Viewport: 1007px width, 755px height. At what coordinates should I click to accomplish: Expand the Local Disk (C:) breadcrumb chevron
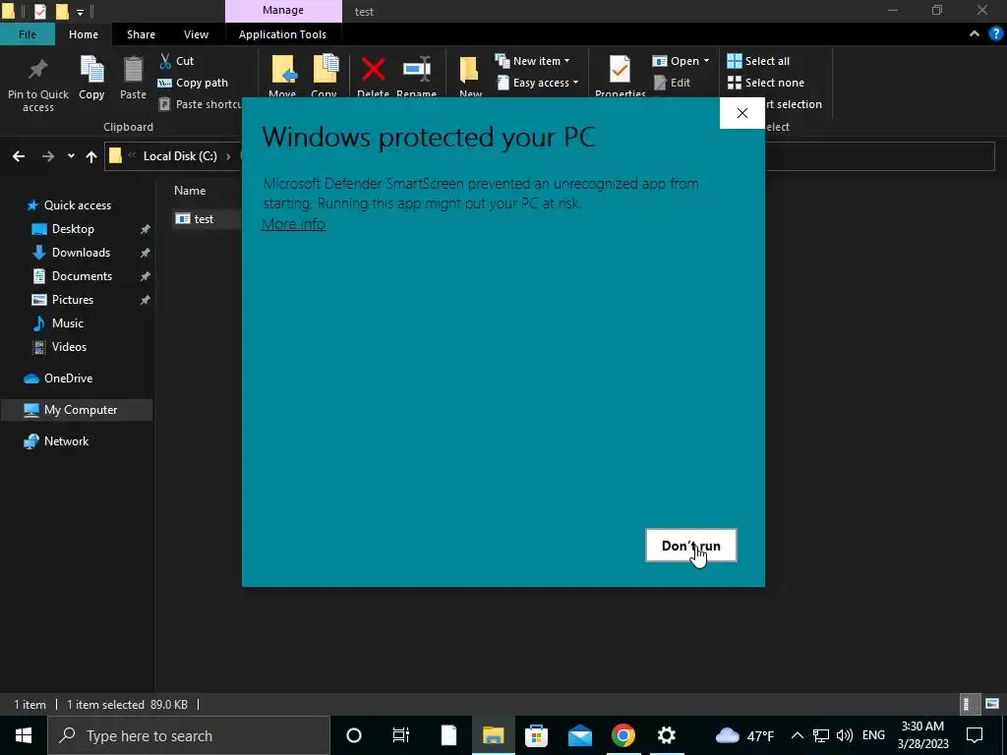(x=228, y=156)
